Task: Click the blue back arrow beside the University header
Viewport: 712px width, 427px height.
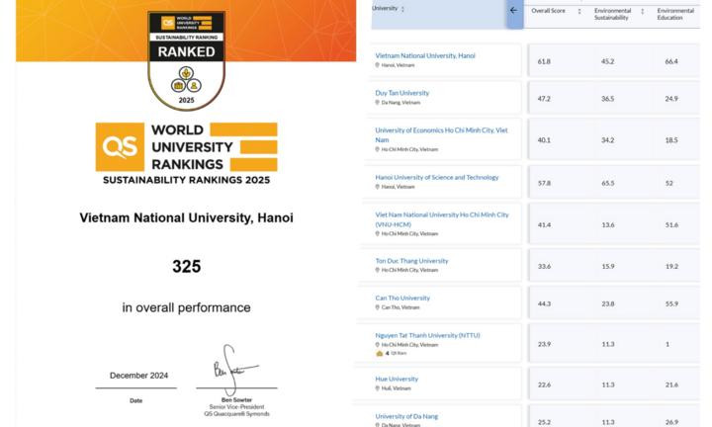Action: 513,10
